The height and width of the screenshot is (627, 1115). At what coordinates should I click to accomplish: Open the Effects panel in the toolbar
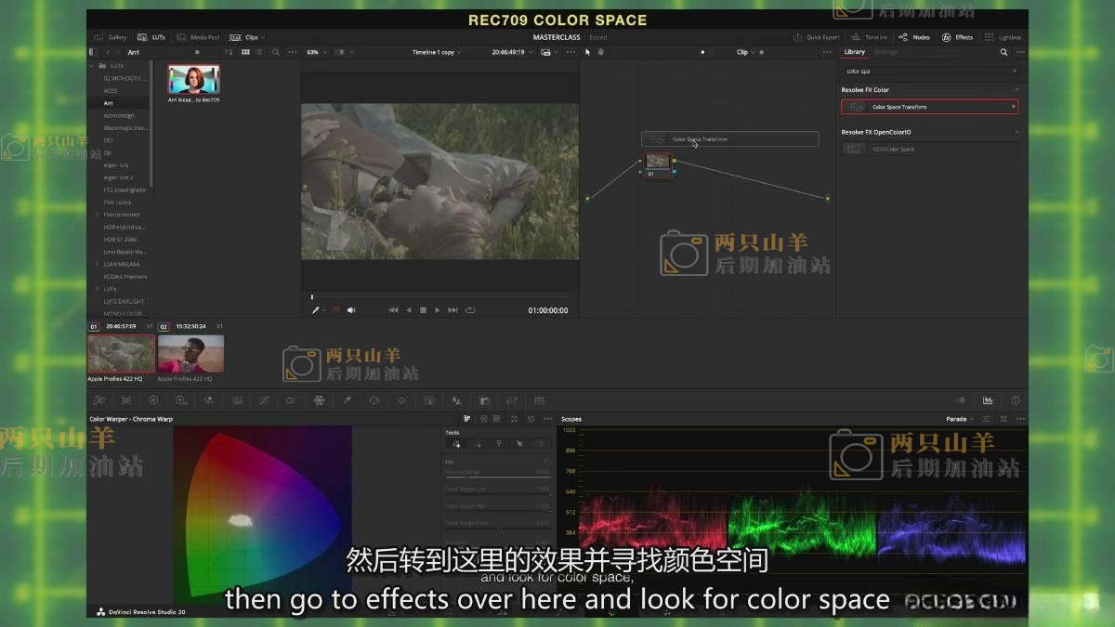pyautogui.click(x=958, y=37)
